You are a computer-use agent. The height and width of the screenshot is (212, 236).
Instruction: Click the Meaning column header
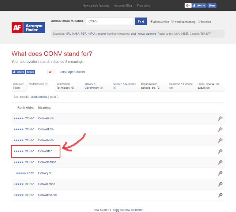[x=44, y=108]
